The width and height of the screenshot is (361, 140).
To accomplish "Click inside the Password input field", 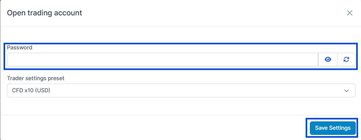I will [162, 60].
